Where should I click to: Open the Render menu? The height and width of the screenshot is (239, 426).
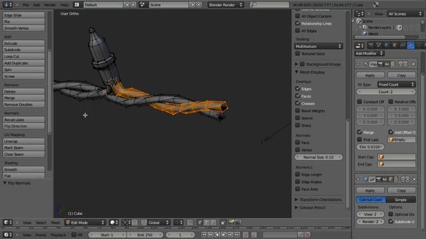(50, 5)
